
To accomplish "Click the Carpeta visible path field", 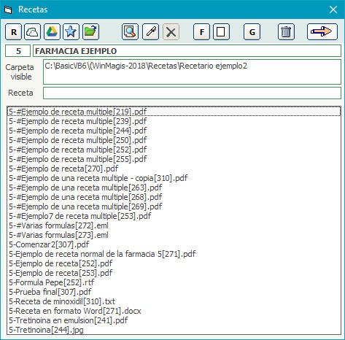I will pyautogui.click(x=192, y=72).
